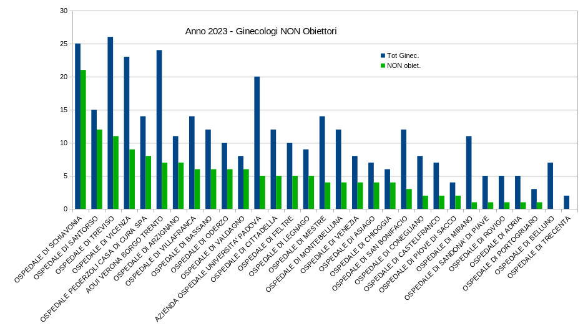Click the blue bar for Ospedale di Treviso
Viewport: 588px width, 331px height.
click(110, 123)
